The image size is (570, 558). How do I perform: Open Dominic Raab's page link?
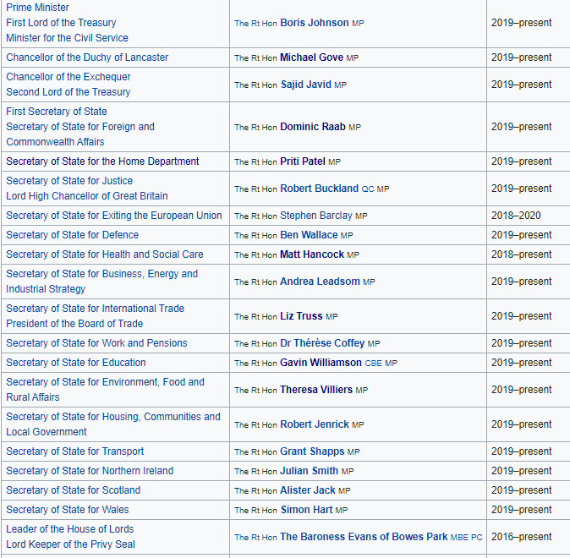coord(313,127)
